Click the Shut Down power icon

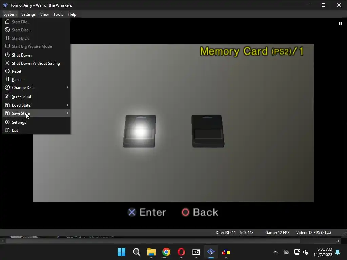(7, 55)
